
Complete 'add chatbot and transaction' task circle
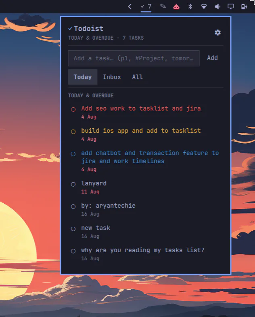coord(73,154)
